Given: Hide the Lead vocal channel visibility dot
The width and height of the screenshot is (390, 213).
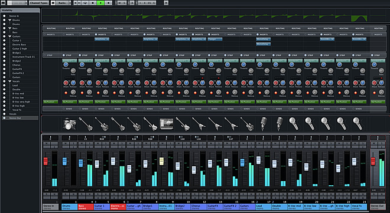Looking at the screenshot, I should pos(4,86).
